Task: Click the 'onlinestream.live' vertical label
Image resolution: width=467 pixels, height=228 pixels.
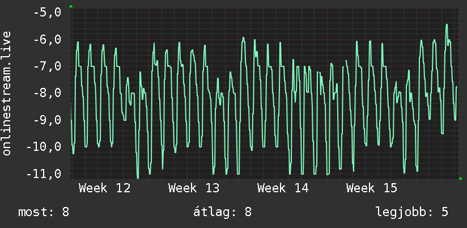Action: tap(7, 93)
